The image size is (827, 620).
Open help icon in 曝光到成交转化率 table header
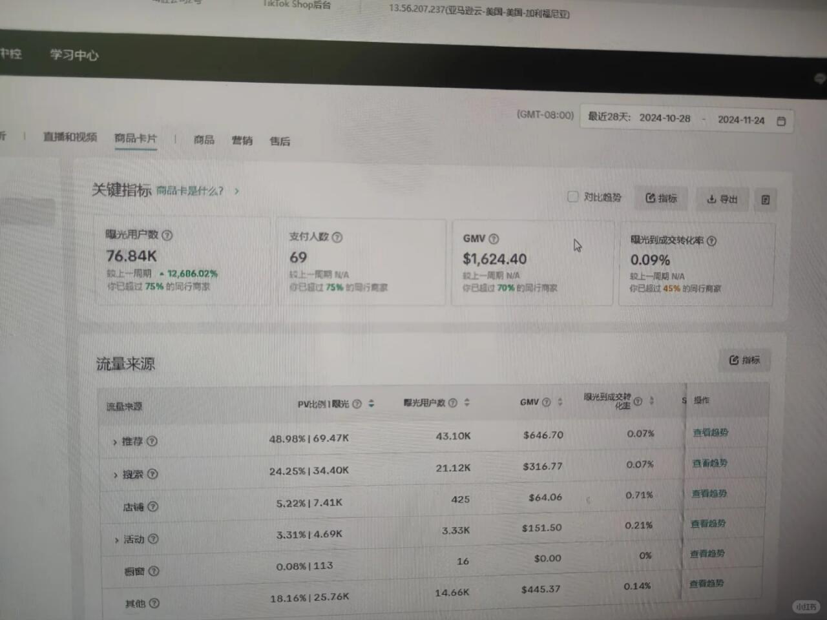click(638, 401)
